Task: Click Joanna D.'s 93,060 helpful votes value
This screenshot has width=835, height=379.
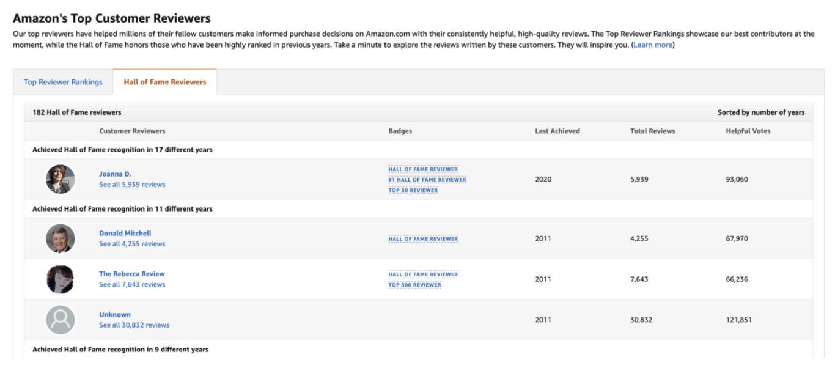Action: click(x=737, y=179)
